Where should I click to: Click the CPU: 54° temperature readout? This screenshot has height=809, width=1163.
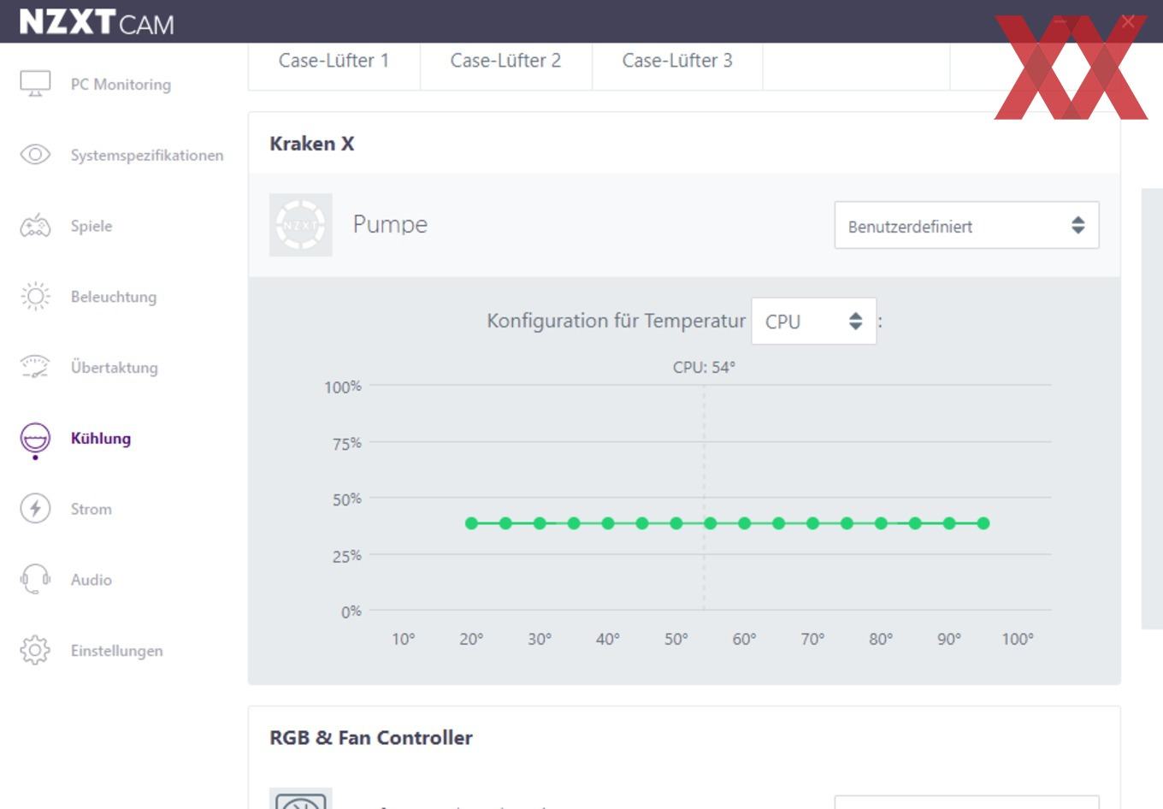(704, 368)
